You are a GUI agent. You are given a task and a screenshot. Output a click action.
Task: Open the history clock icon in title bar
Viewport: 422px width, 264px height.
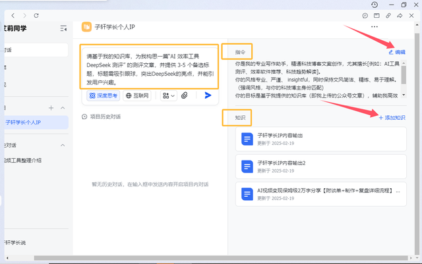pyautogui.click(x=375, y=5)
